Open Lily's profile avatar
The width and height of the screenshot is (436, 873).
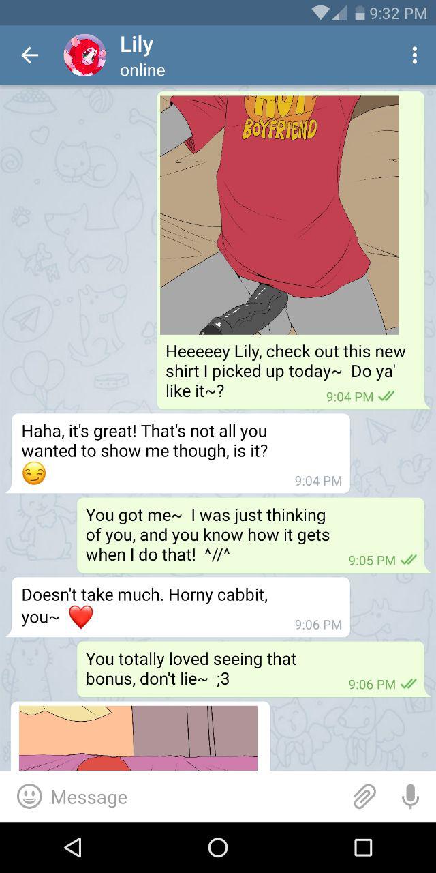click(85, 55)
